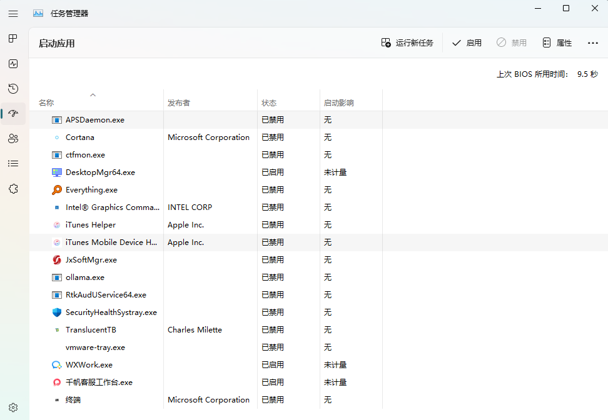Open the Processes page in sidebar
Screen dimensions: 608x420
point(13,38)
